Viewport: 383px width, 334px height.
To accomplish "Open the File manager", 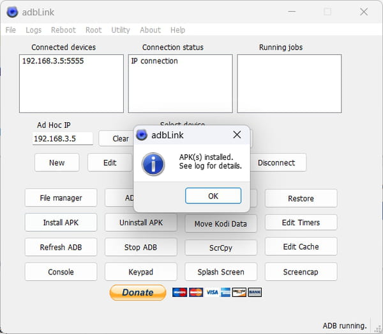I will tap(61, 198).
